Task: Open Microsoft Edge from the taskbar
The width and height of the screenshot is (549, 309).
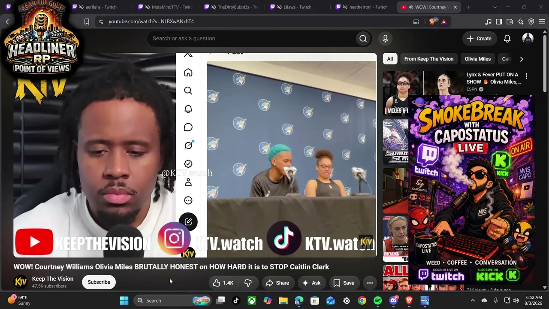Action: (299, 300)
